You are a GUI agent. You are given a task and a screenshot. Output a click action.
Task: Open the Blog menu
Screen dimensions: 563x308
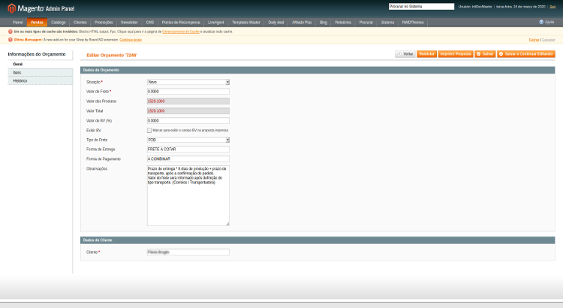pos(324,23)
